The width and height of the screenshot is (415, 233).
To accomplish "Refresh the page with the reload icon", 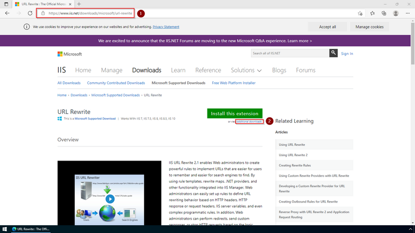I will point(31,13).
